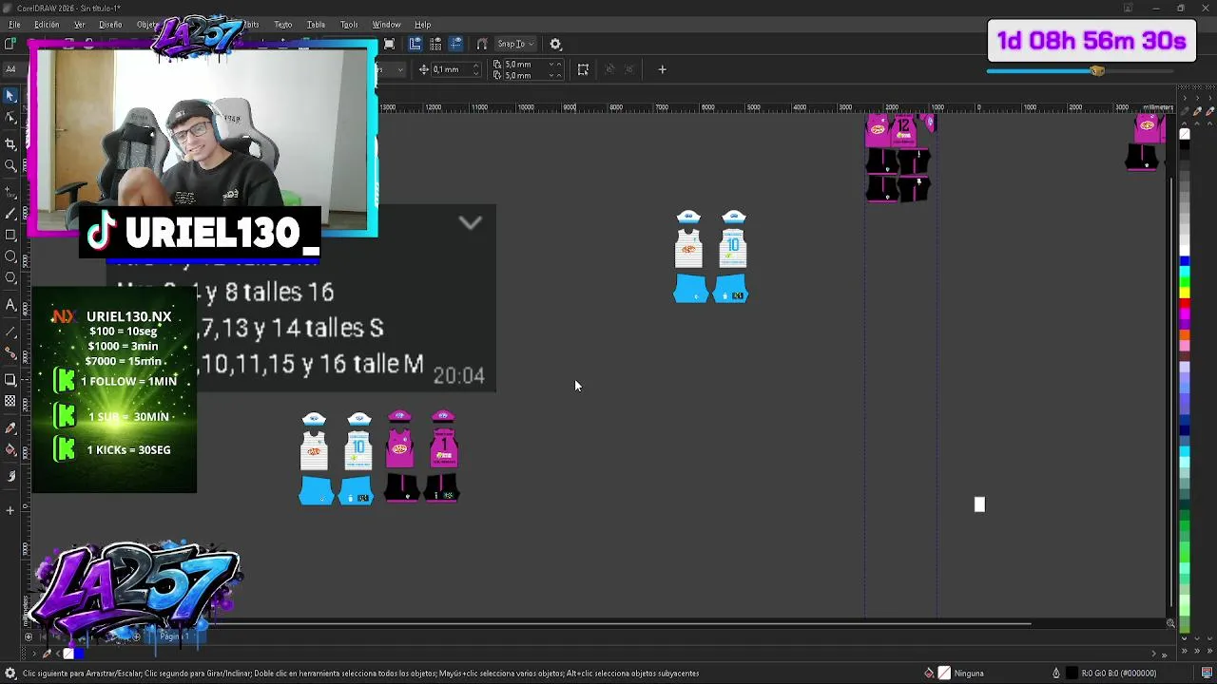The height and width of the screenshot is (684, 1217).
Task: Open the Window menu
Action: (386, 25)
